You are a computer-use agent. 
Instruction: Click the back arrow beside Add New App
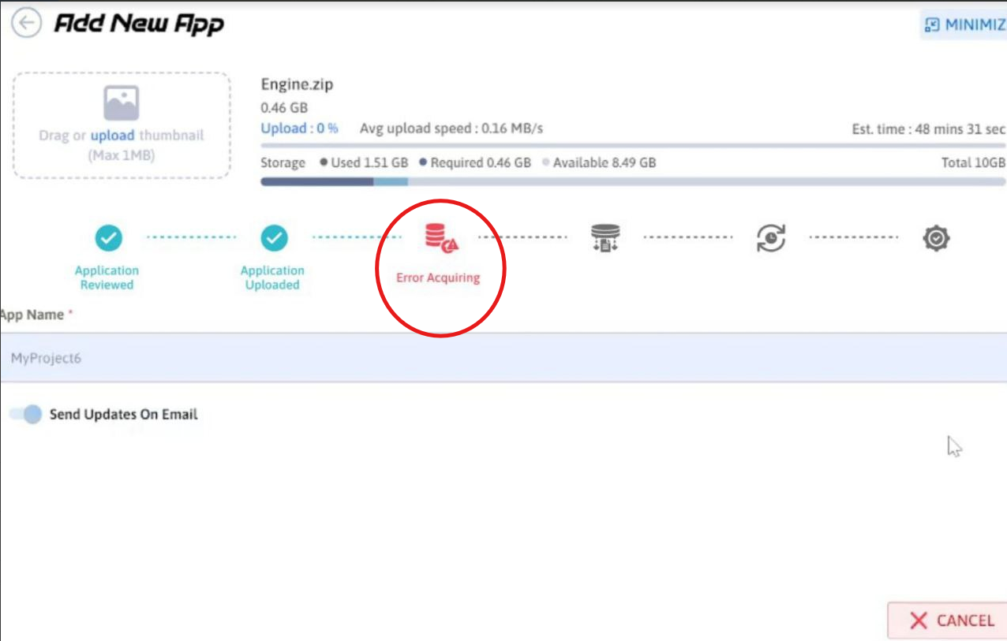(27, 23)
